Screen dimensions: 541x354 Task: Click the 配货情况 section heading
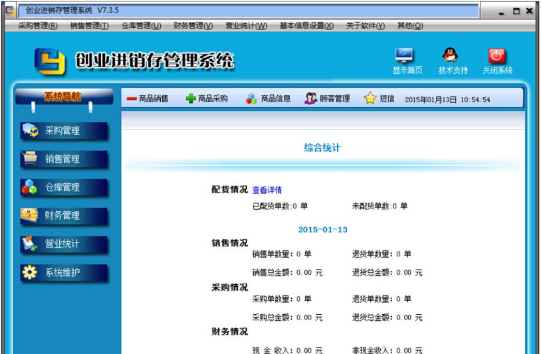(229, 189)
